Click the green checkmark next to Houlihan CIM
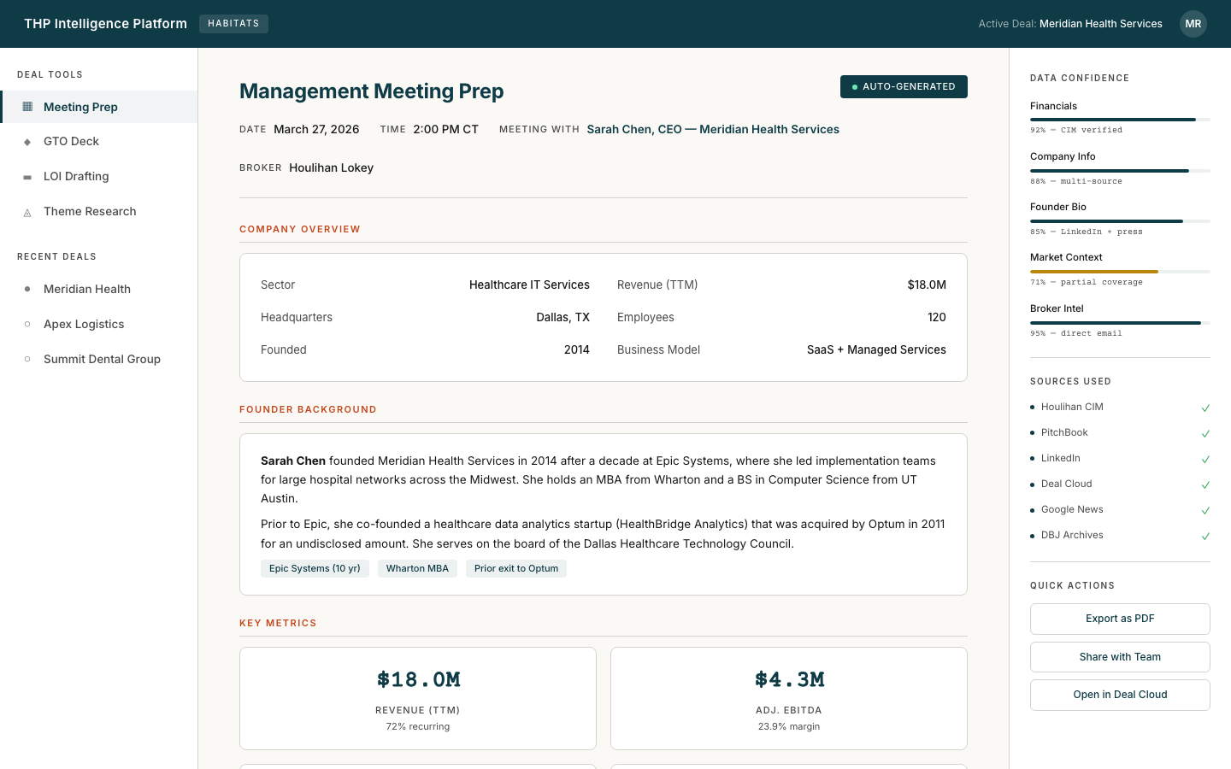 coord(1205,408)
